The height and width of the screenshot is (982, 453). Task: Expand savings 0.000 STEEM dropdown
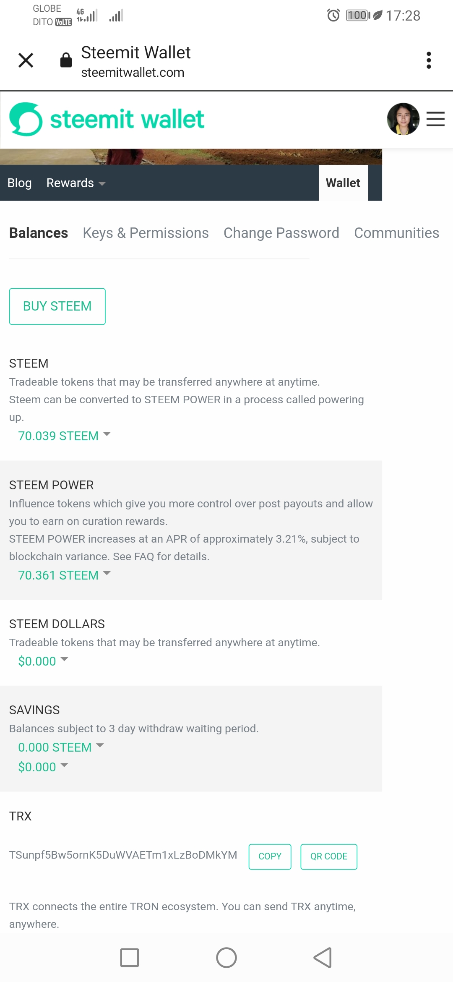click(x=61, y=747)
